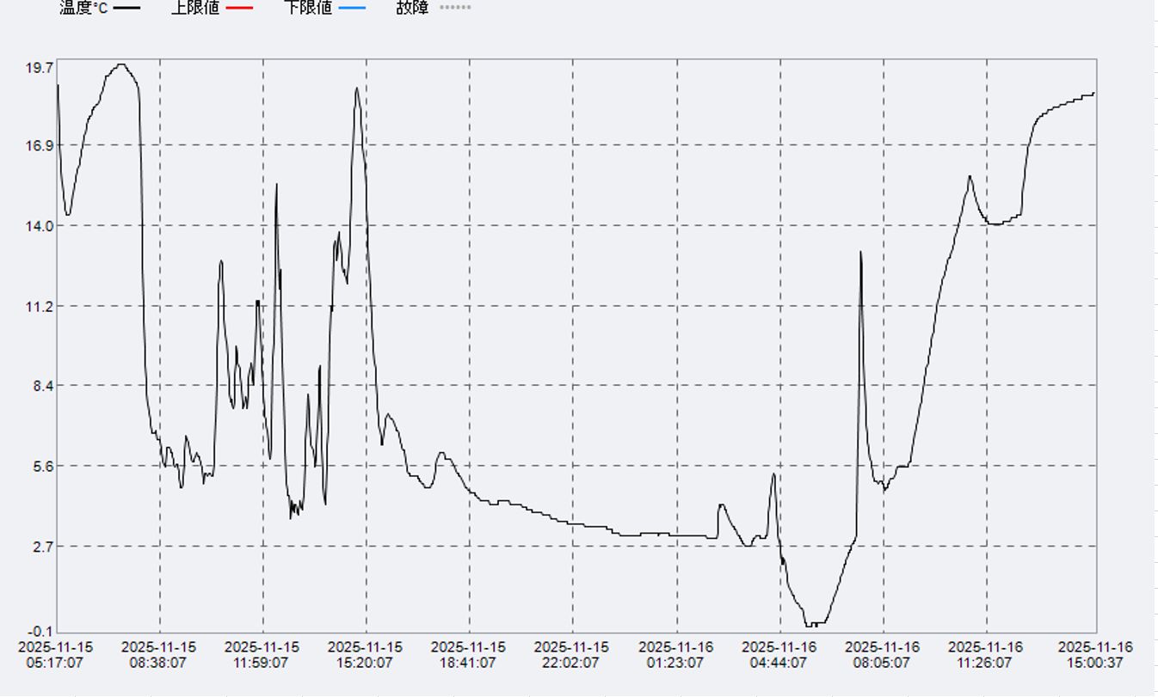
Task: Click the 14.0 y-axis label
Action: (40, 226)
